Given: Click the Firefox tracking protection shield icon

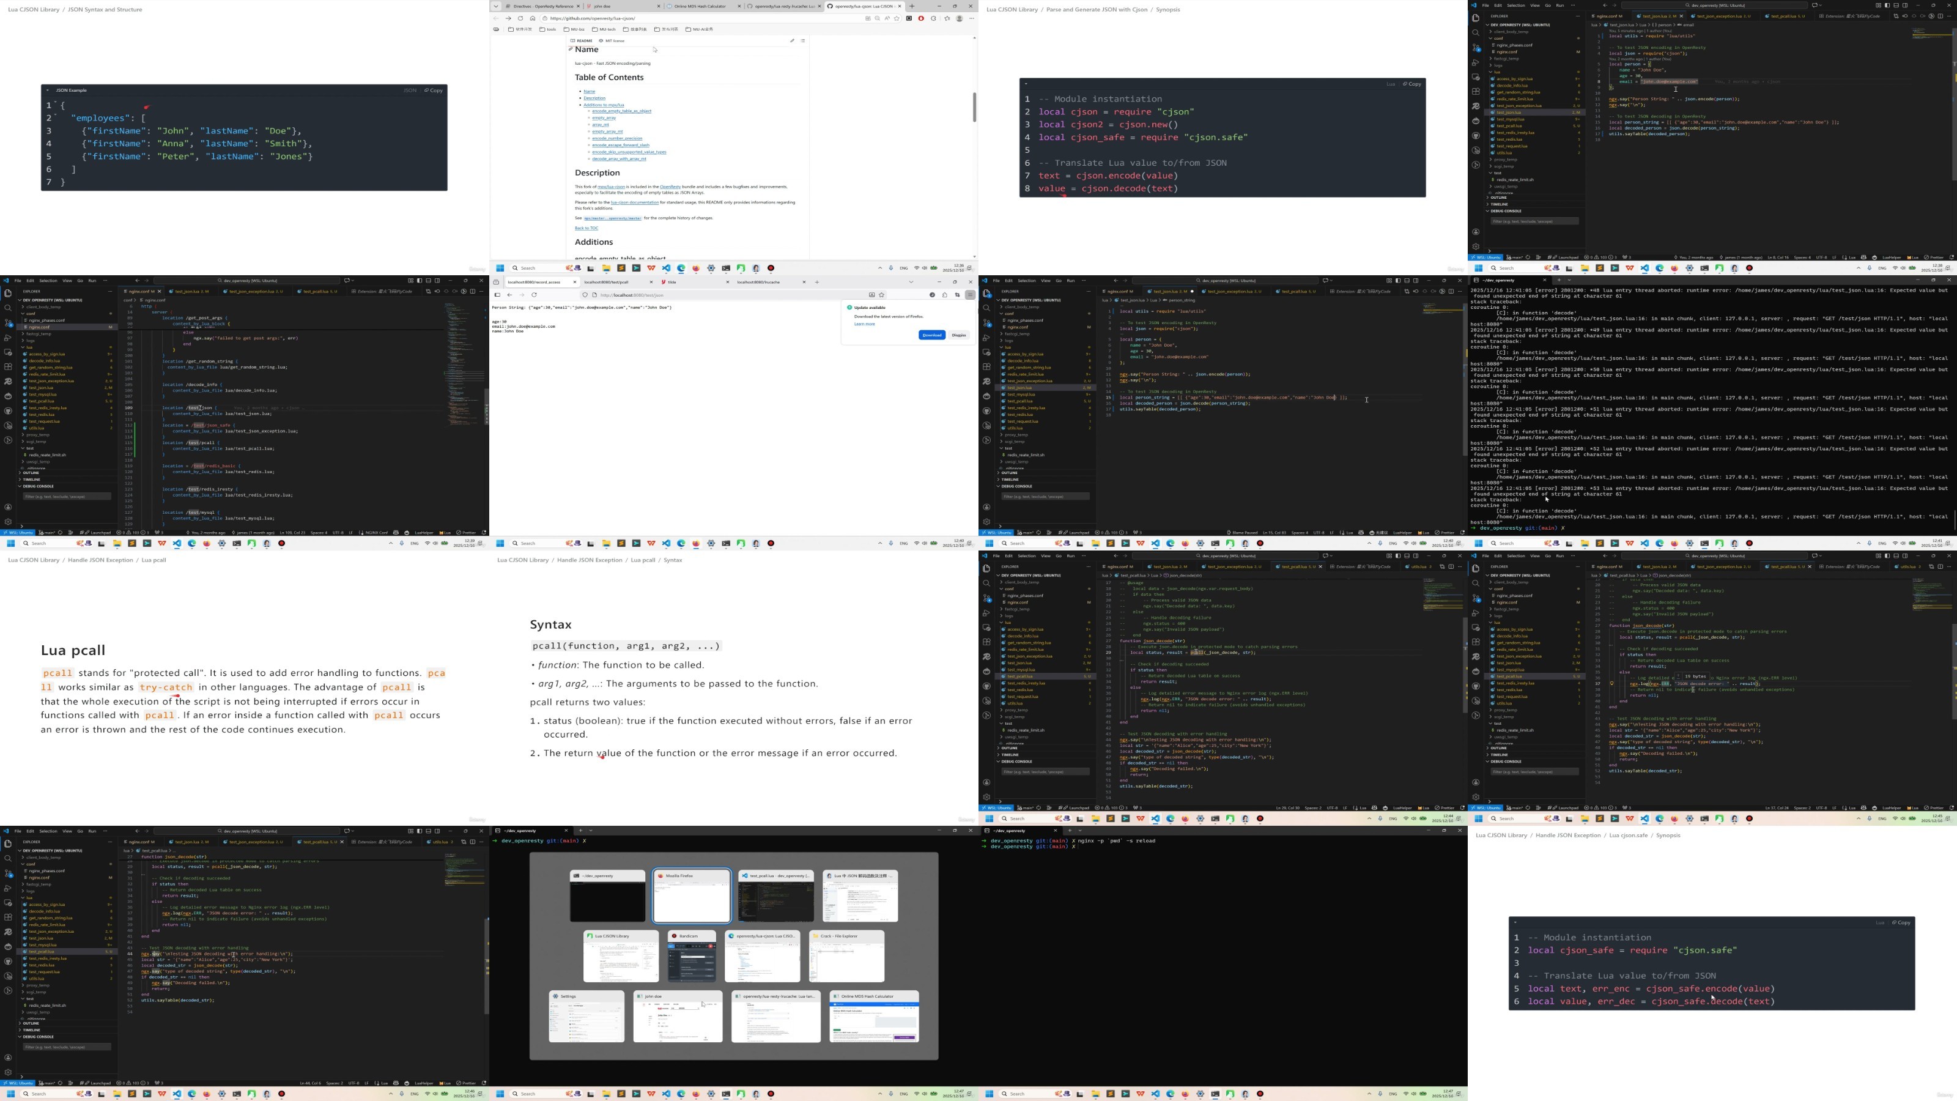Looking at the screenshot, I should (585, 295).
